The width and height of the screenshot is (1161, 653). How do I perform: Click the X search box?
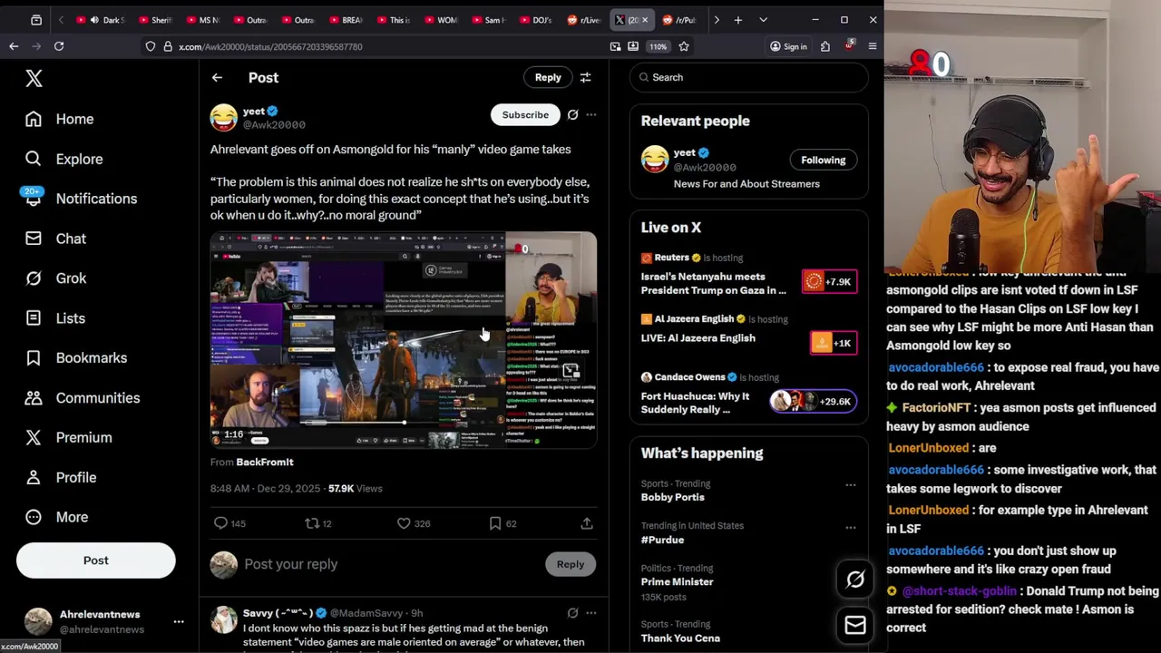(x=749, y=77)
